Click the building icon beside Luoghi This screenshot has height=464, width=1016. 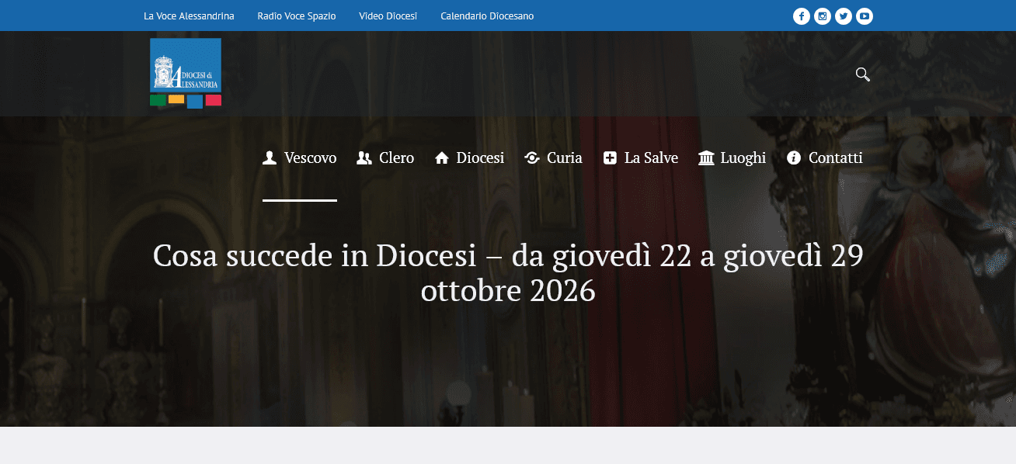[707, 158]
